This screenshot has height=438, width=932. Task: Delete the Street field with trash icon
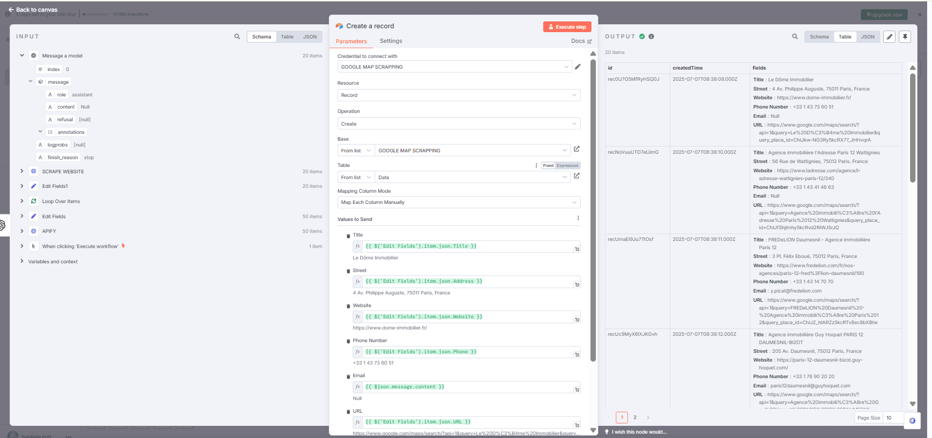tap(348, 271)
